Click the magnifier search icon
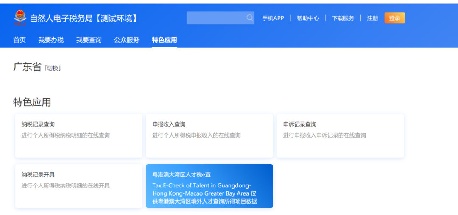This screenshot has width=458, height=215. click(x=250, y=18)
